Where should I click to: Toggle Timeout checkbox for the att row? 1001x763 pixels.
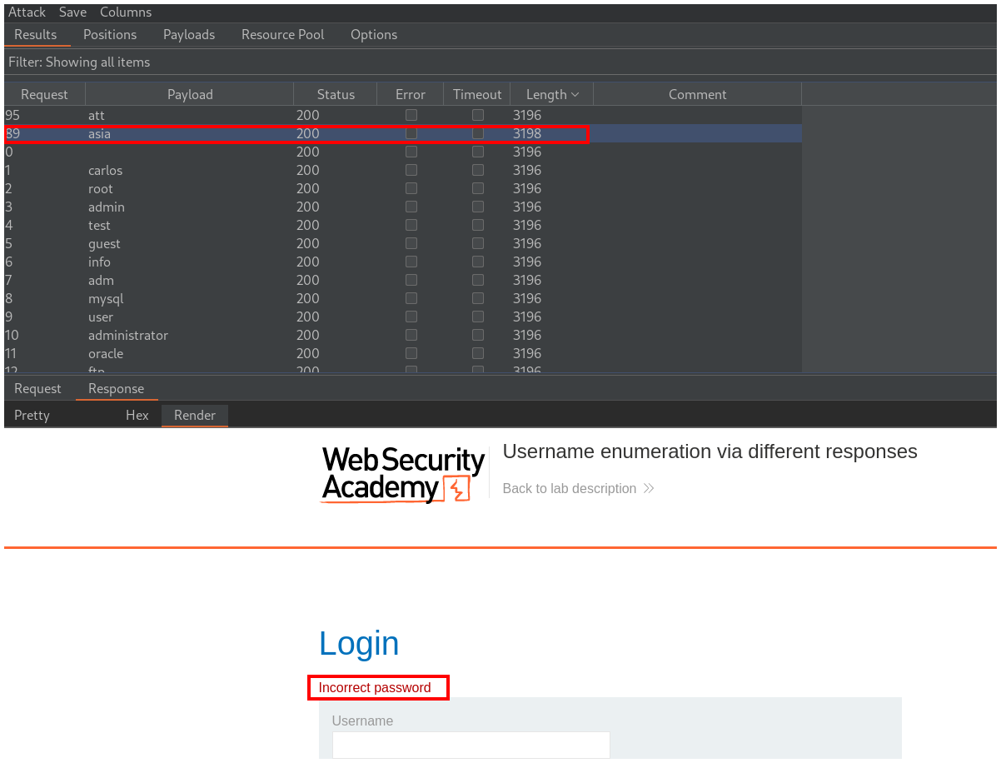click(477, 115)
